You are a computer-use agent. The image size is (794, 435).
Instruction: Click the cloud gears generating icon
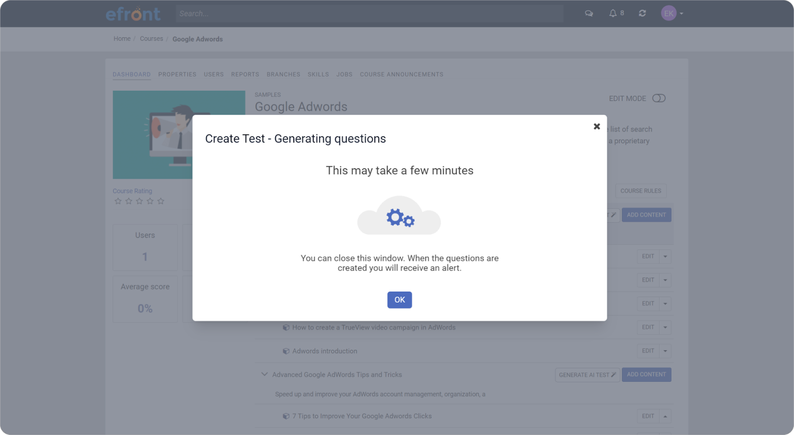399,216
